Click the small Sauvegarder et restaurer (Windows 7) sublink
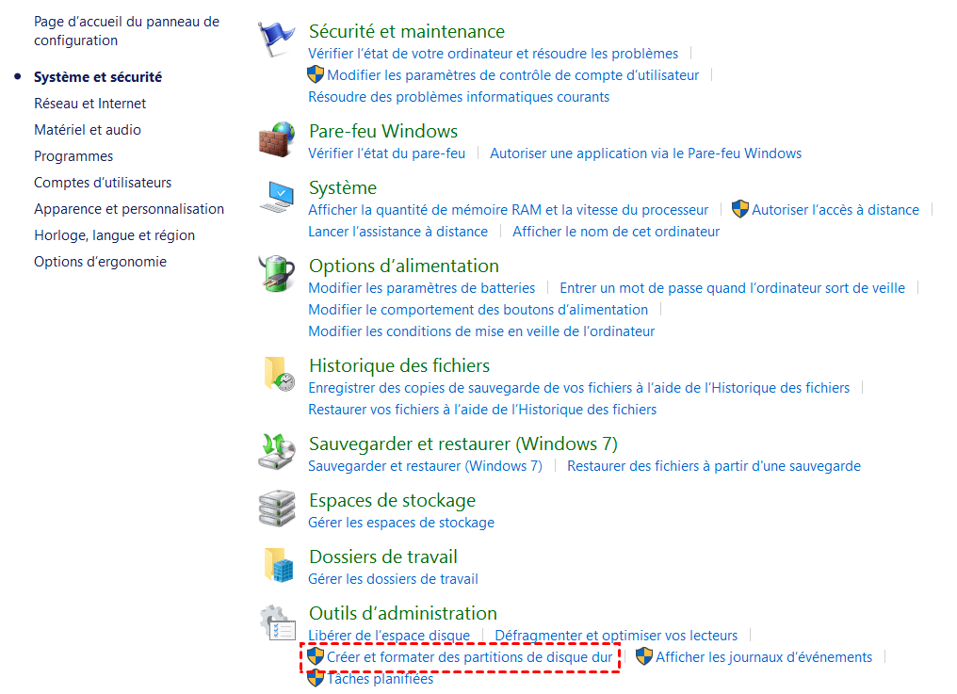Screen dimensions: 957x694 (425, 466)
